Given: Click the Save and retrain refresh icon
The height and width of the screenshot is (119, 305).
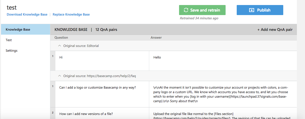Looking at the screenshot, I should (x=186, y=10).
